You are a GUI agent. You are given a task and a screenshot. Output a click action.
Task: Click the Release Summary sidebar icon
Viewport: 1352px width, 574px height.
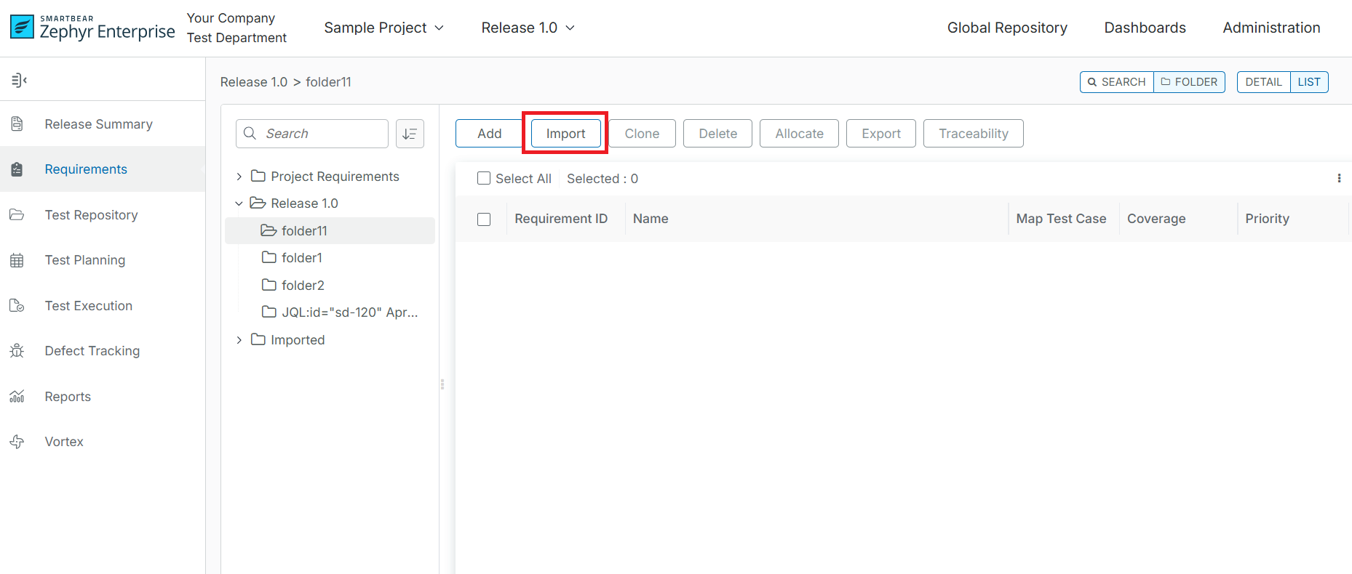[17, 124]
